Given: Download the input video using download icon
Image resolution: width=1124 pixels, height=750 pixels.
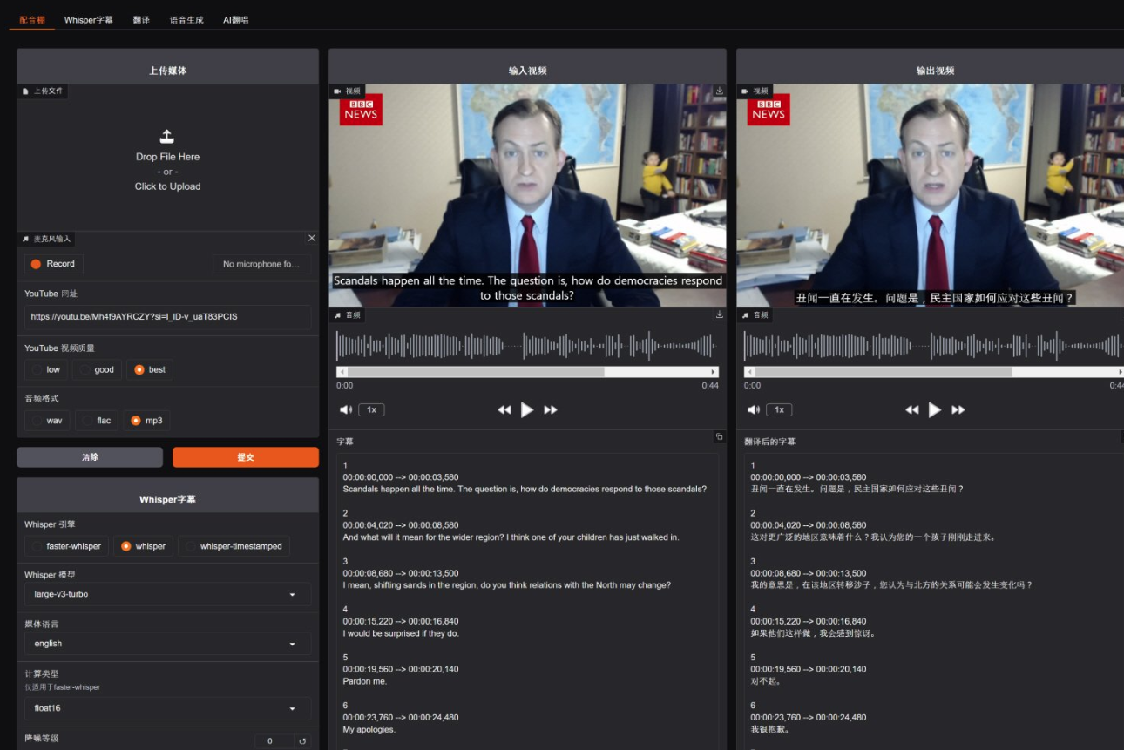Looking at the screenshot, I should (719, 91).
